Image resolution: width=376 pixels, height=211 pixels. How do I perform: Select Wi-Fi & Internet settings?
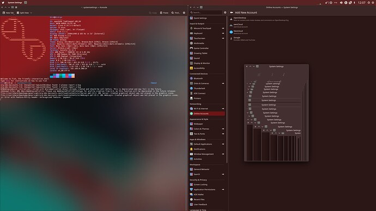tap(207, 109)
